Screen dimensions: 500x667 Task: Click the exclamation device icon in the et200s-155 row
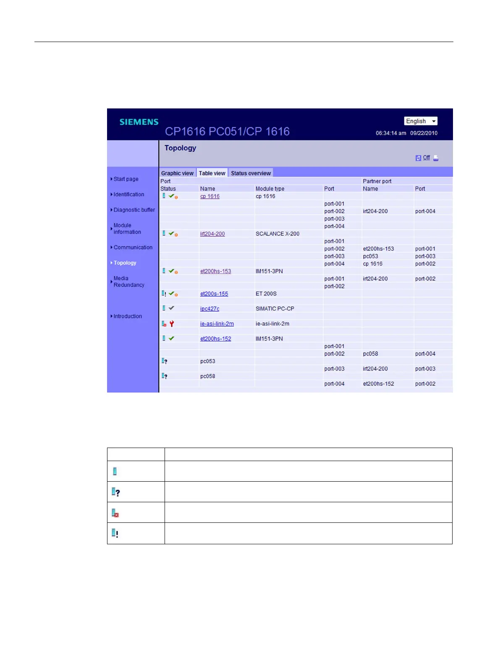click(x=164, y=293)
